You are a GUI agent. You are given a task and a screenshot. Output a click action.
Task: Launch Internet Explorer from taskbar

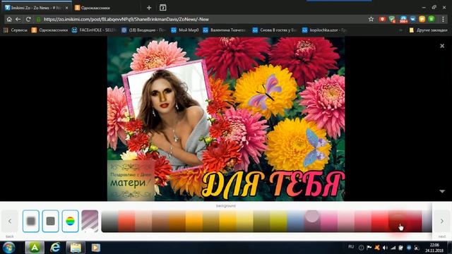(55, 248)
